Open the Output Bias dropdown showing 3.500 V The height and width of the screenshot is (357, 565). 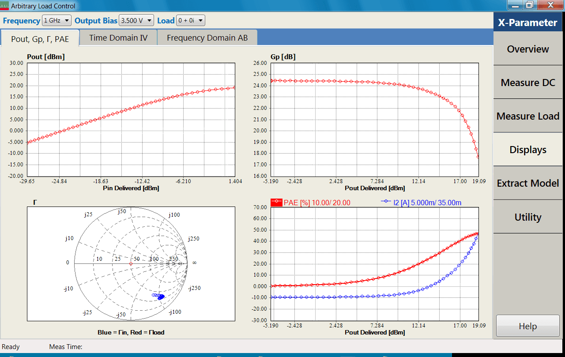coord(136,20)
